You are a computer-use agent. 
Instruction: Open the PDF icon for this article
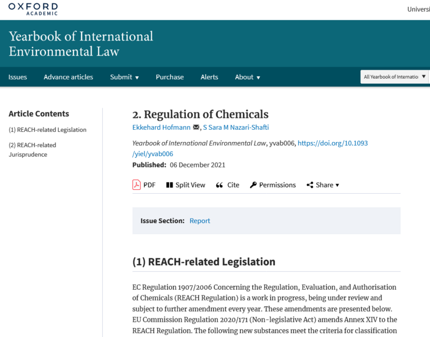click(x=136, y=185)
